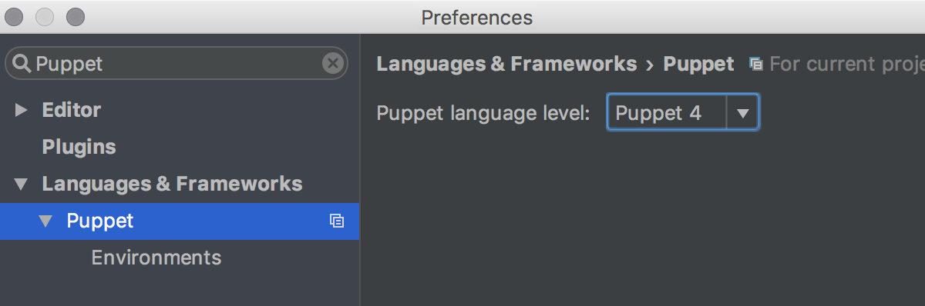Viewport: 925px width, 306px height.
Task: Select Editor in settings tree
Action: click(x=71, y=110)
